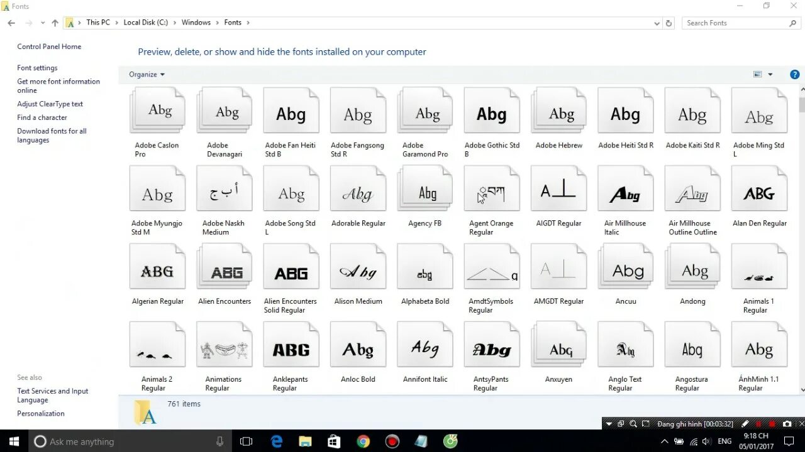Launch Microsoft Edge from the taskbar

[277, 441]
